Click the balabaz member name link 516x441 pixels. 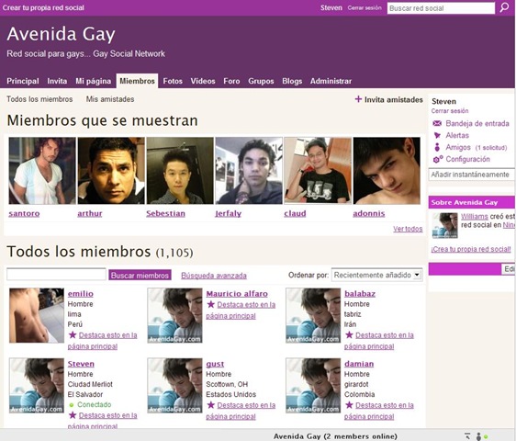click(x=360, y=293)
